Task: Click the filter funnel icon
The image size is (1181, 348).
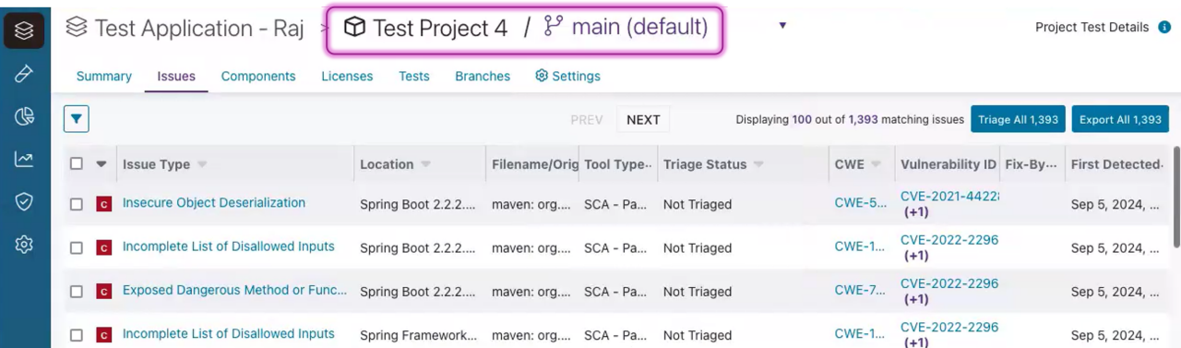Action: tap(77, 119)
